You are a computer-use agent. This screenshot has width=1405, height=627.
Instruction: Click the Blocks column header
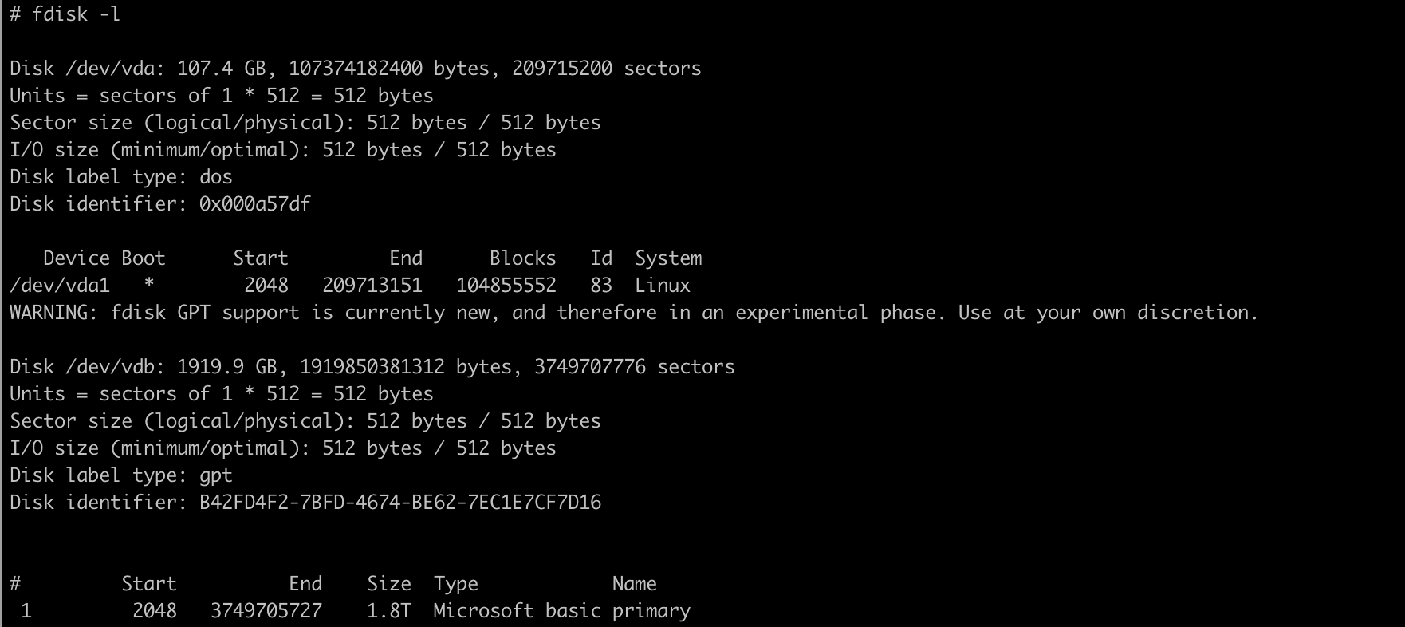[x=522, y=258]
